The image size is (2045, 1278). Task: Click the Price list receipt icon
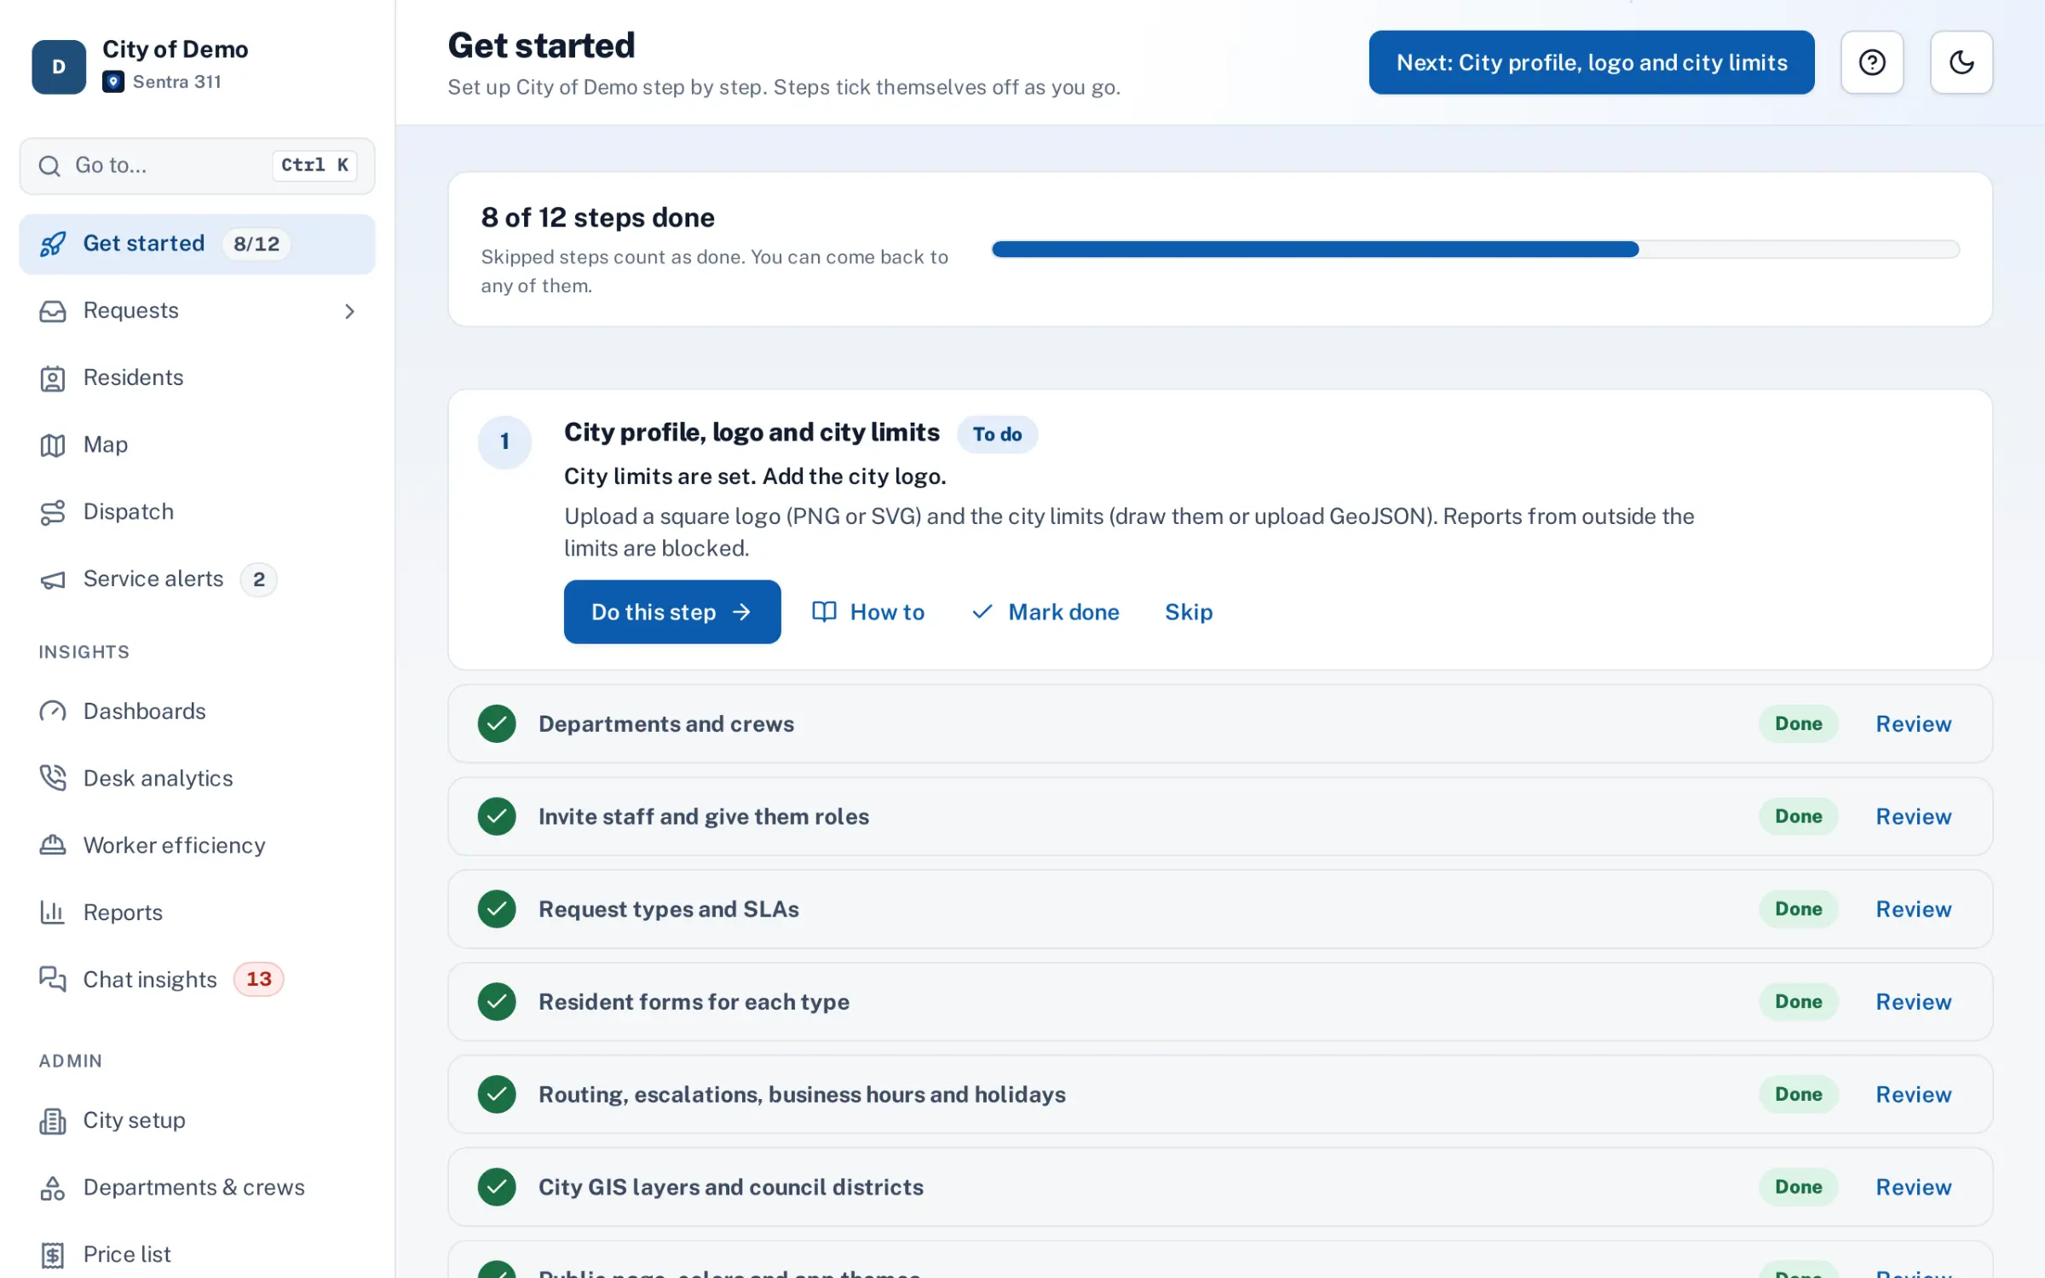(53, 1254)
